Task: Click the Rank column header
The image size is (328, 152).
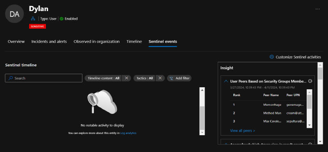Action: coord(237,95)
